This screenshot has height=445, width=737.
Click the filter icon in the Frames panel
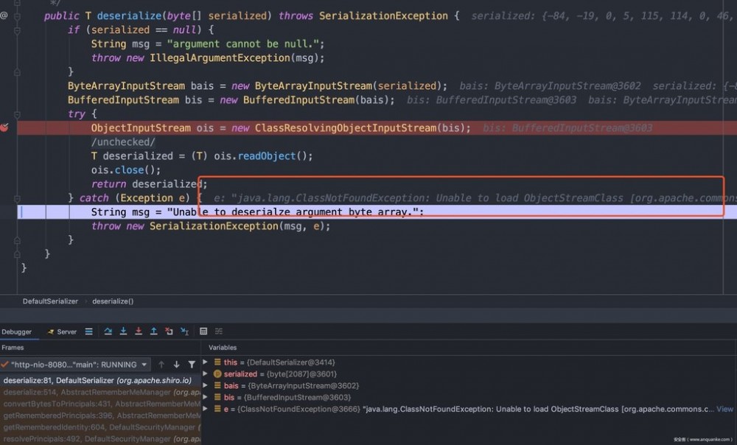(x=192, y=364)
